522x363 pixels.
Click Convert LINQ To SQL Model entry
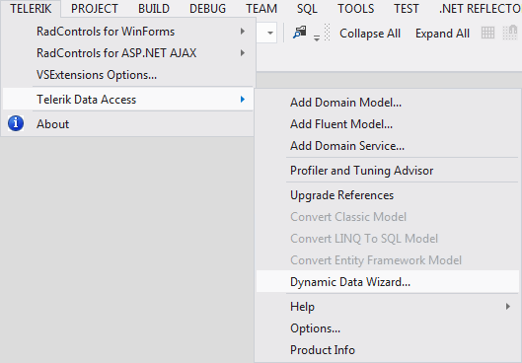[388, 239]
